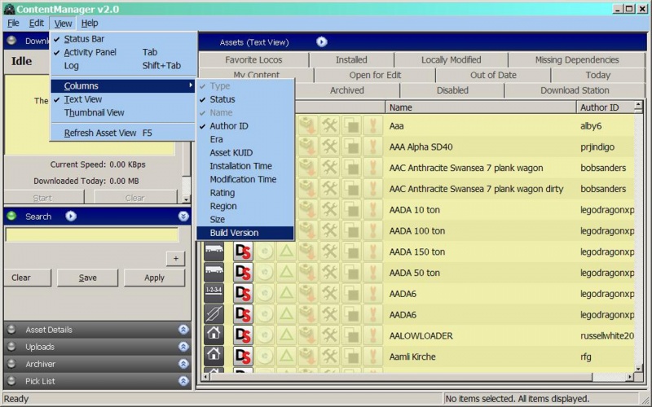Open the Out of Date tab
The height and width of the screenshot is (407, 652).
(x=493, y=75)
